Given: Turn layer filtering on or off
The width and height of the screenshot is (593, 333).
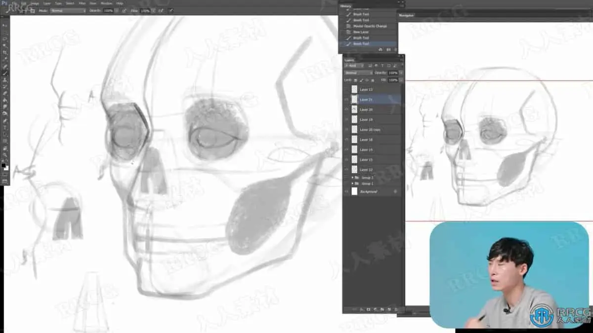Looking at the screenshot, I should coord(402,66).
